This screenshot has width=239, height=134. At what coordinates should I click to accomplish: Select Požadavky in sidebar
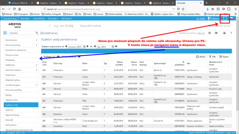click(21, 60)
